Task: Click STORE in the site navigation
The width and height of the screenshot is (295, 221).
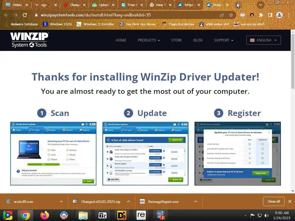Action: [x=177, y=40]
